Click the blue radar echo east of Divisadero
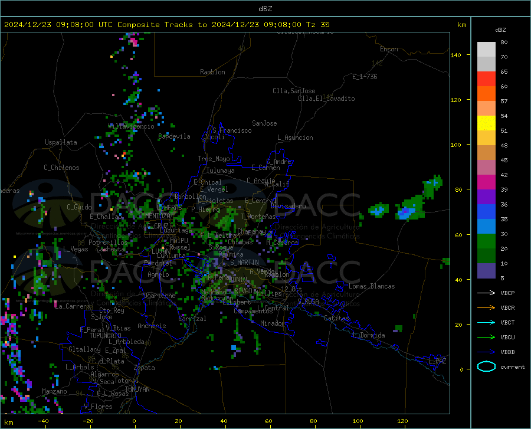Image resolution: width=531 pixels, height=429 pixels. pyautogui.click(x=378, y=211)
